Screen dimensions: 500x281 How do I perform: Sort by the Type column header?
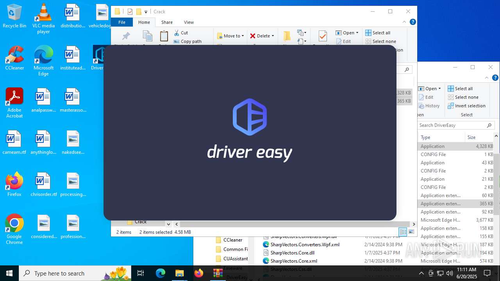pyautogui.click(x=441, y=137)
